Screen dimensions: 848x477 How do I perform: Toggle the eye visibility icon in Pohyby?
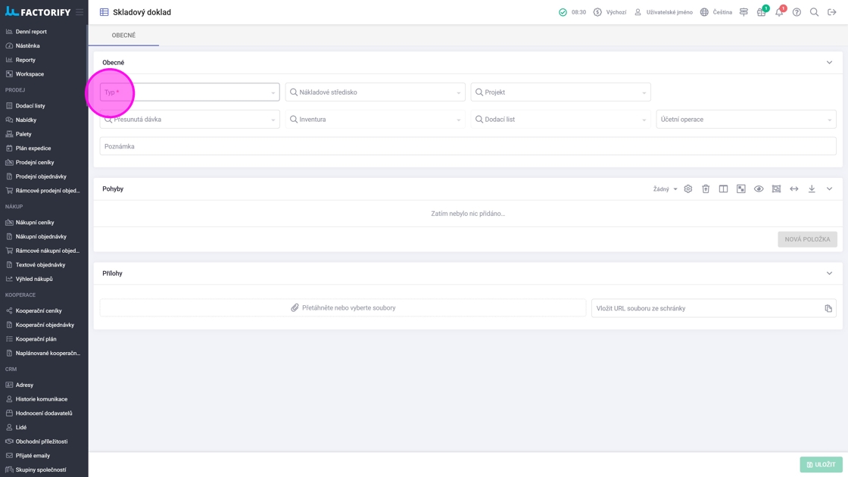(759, 189)
